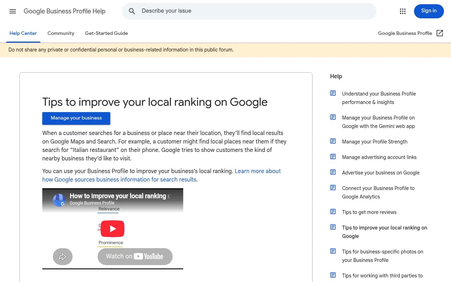Open Tips for business-specific photos article
451x282 pixels.
(x=383, y=256)
